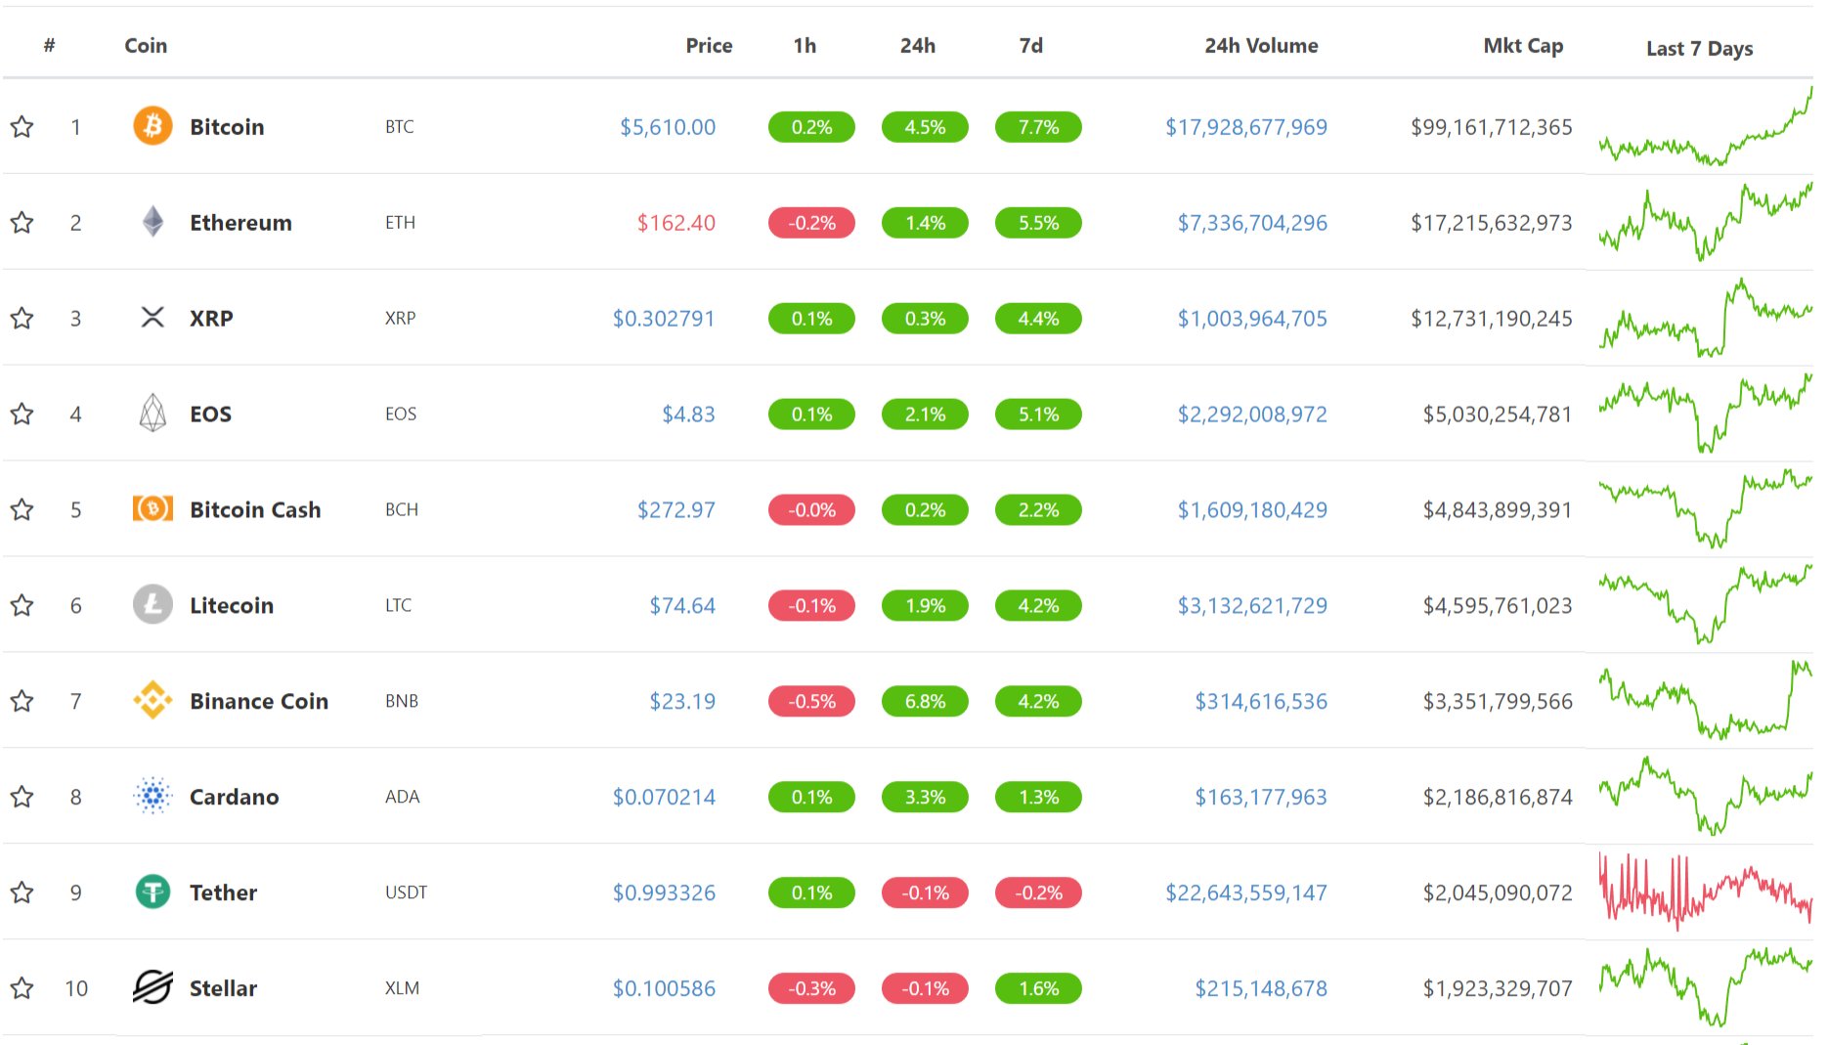Screen dimensions: 1828x1045
Task: Click the Stellar logo icon
Action: pyautogui.click(x=152, y=988)
